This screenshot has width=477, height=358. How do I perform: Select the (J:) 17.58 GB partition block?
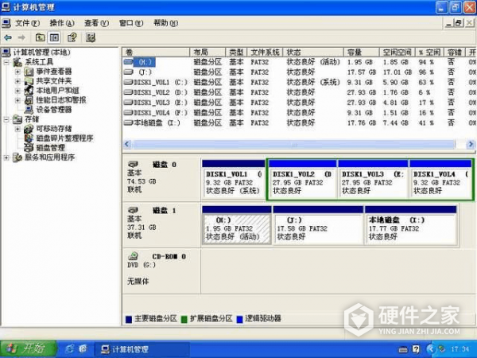tap(318, 225)
